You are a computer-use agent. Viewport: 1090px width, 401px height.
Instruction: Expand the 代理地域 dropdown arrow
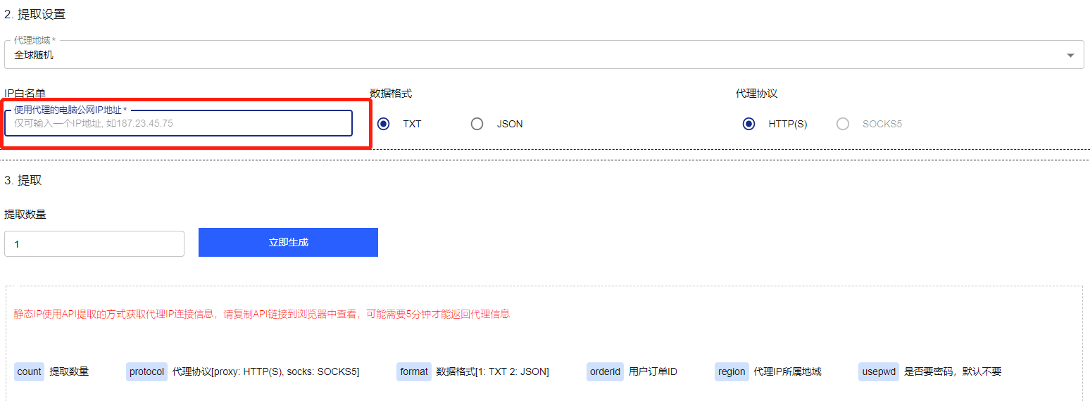coord(1070,55)
